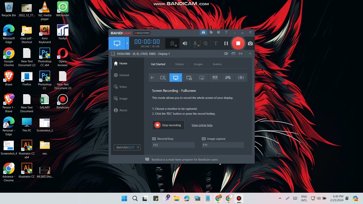The image size is (363, 204).
Task: Open Recycle Bin desktop icon
Action: (x=9, y=9)
